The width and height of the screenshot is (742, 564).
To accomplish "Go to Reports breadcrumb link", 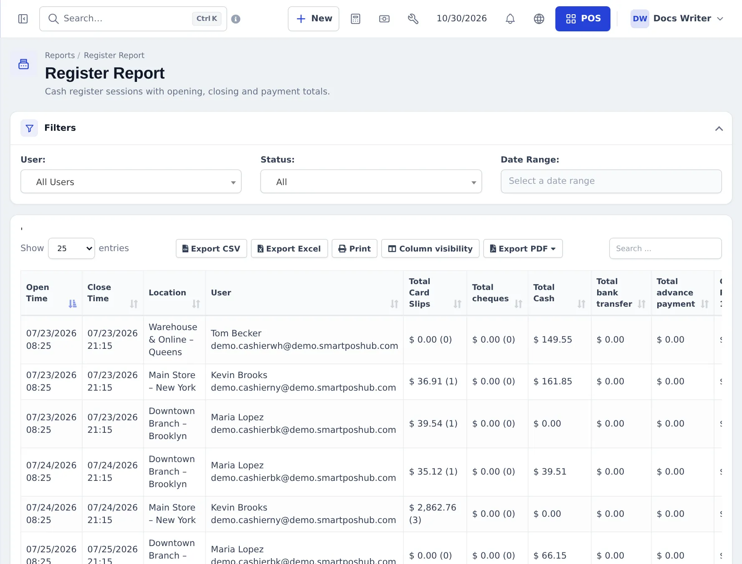I will click(60, 56).
